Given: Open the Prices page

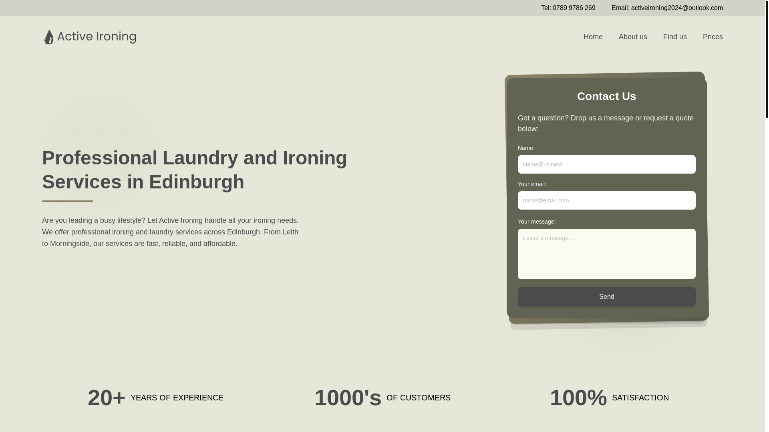Looking at the screenshot, I should click(713, 37).
